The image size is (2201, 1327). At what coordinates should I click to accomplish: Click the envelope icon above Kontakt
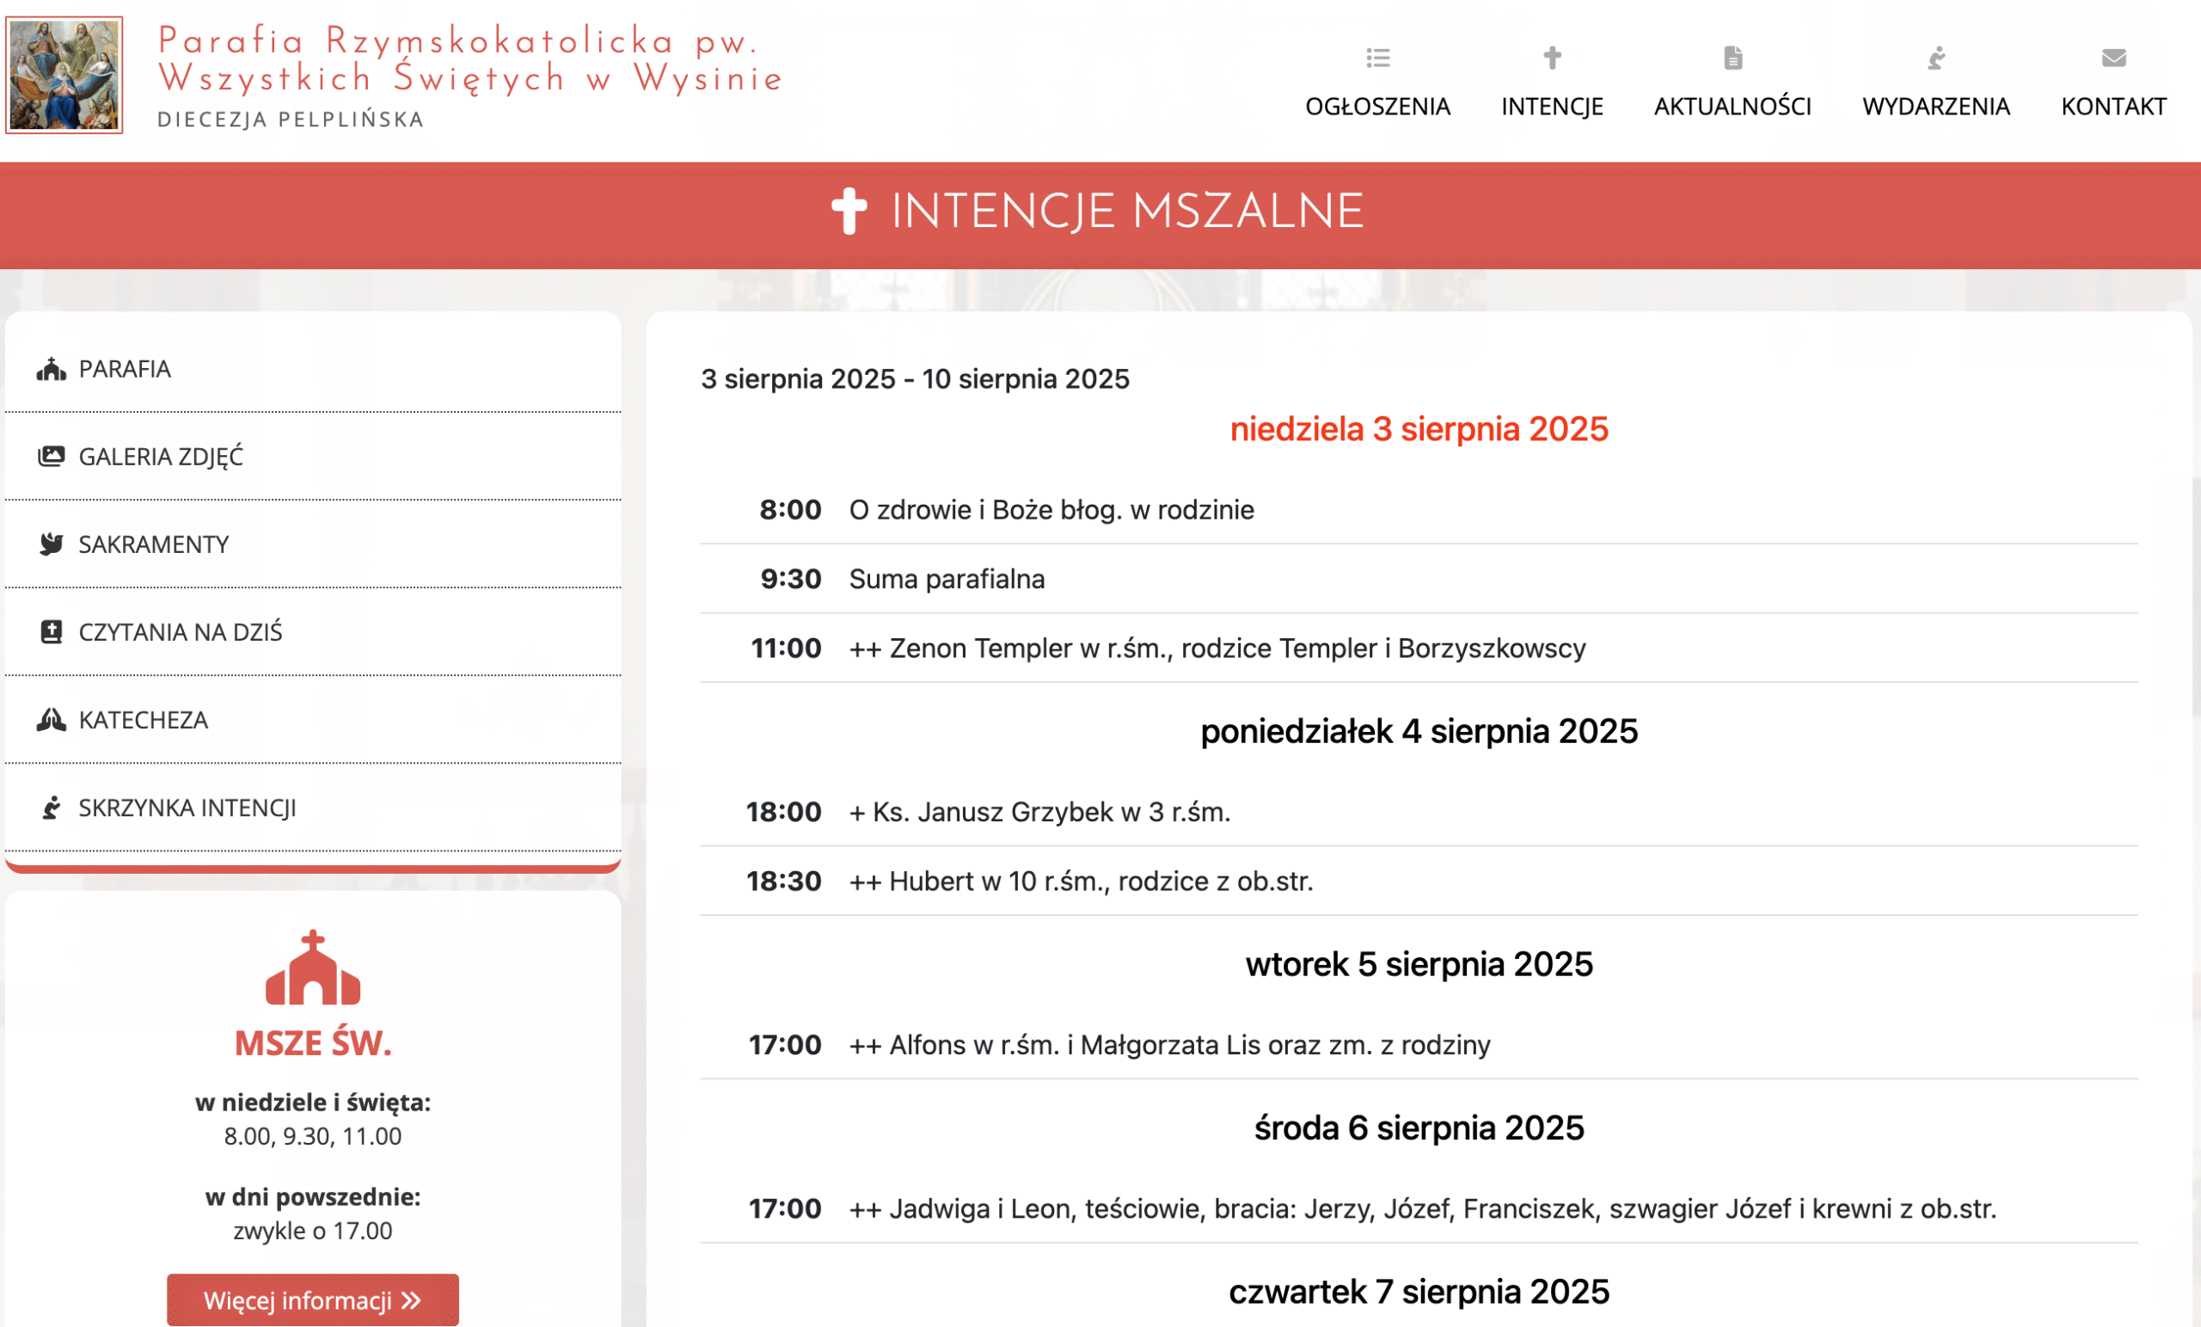[2112, 58]
